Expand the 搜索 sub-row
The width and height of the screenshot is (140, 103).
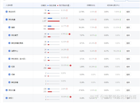9,27
